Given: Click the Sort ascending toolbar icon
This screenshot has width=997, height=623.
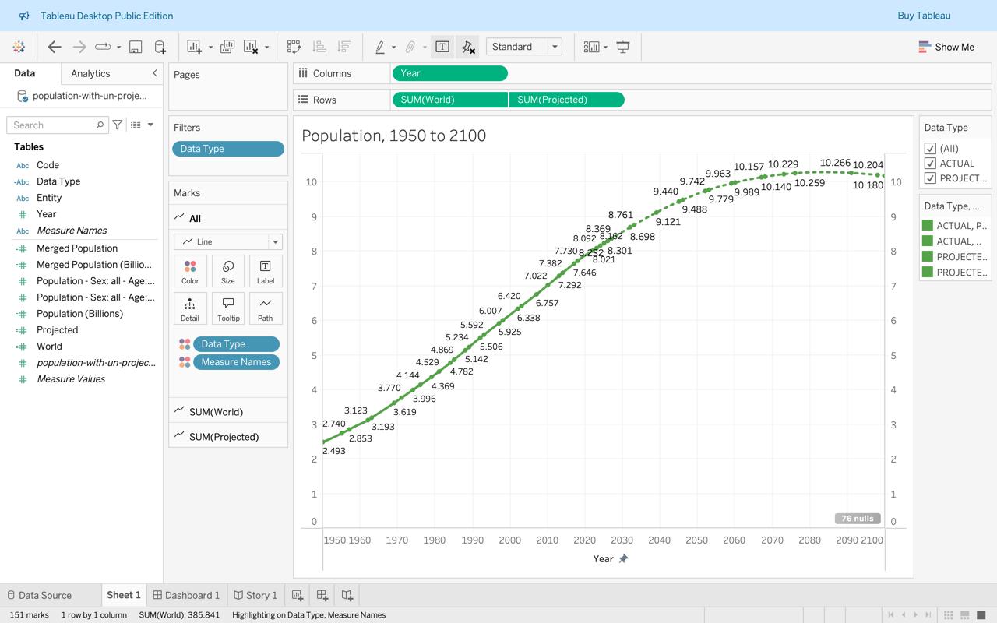Looking at the screenshot, I should pyautogui.click(x=319, y=47).
